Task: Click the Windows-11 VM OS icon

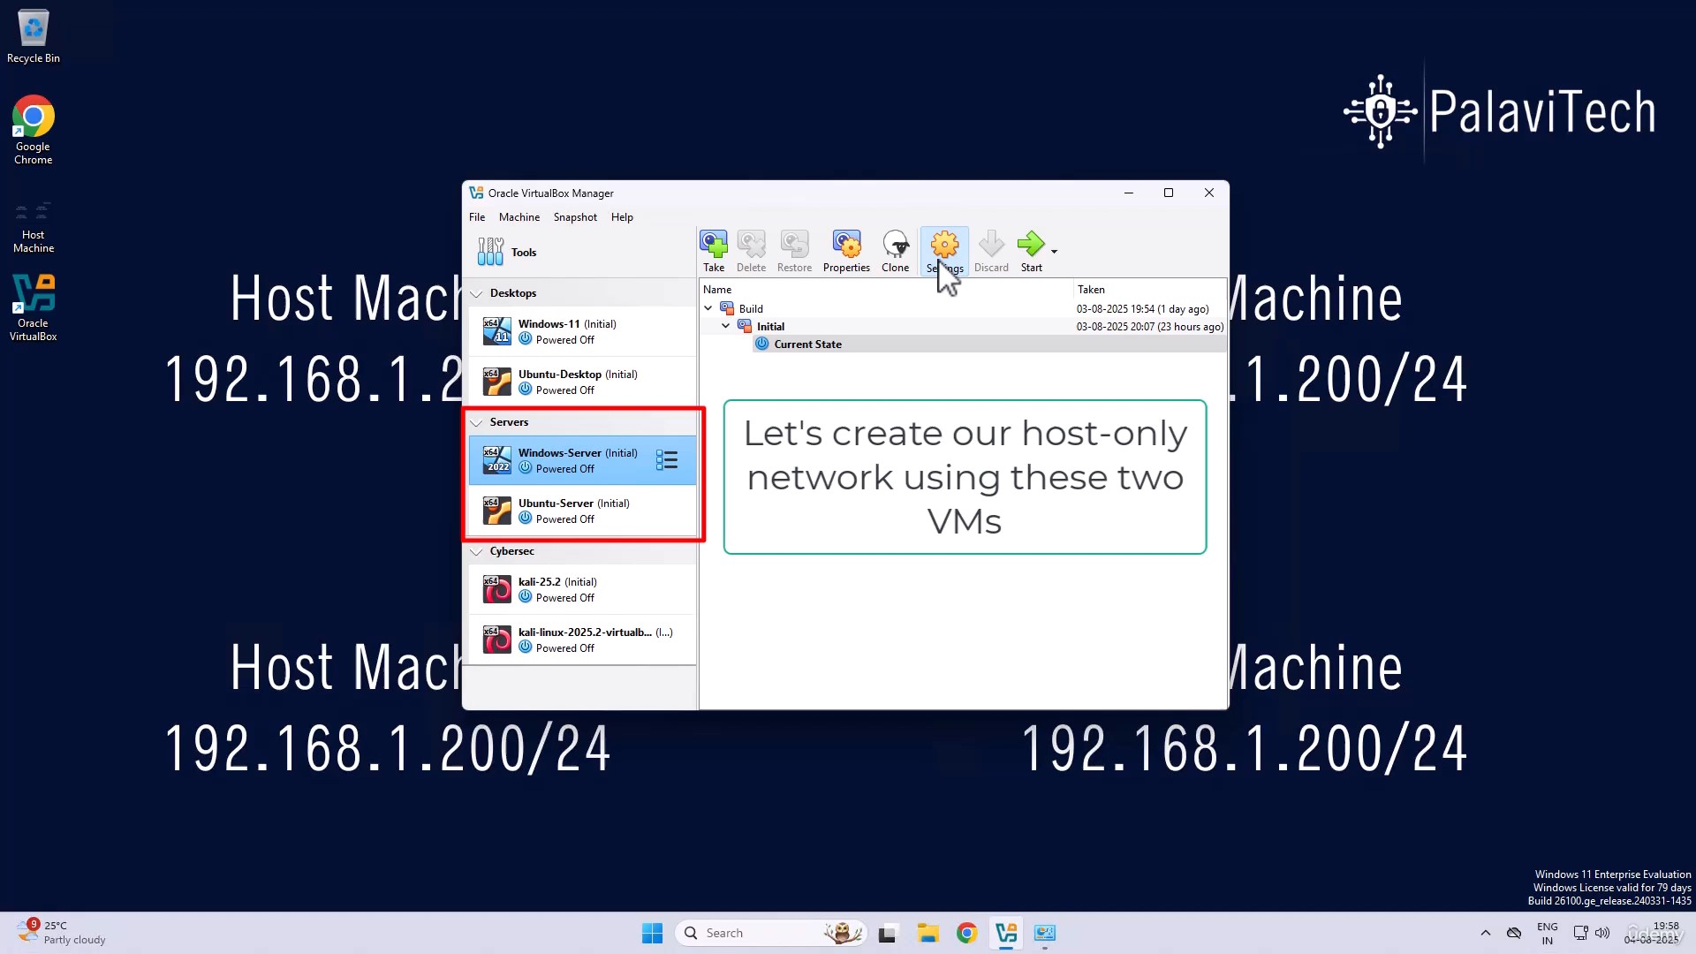Action: (497, 331)
